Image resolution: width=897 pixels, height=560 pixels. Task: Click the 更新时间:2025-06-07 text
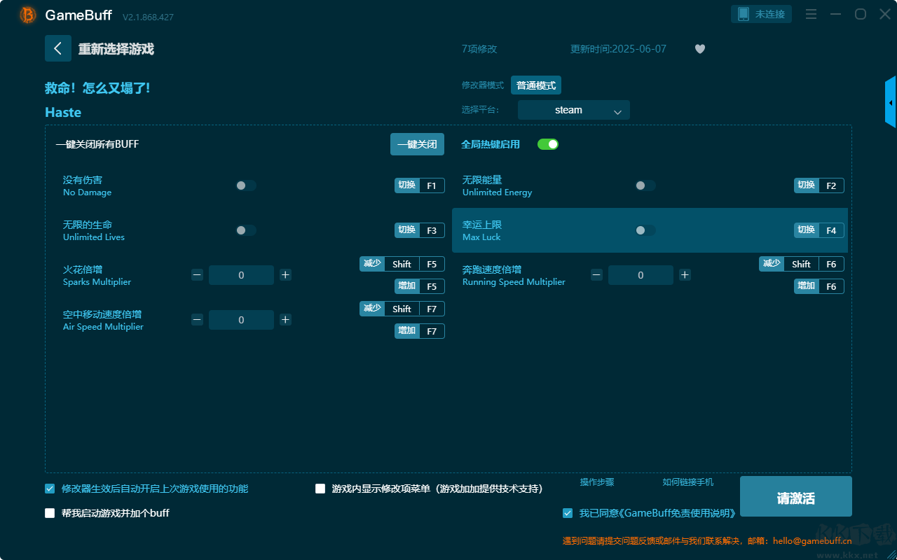pyautogui.click(x=618, y=49)
